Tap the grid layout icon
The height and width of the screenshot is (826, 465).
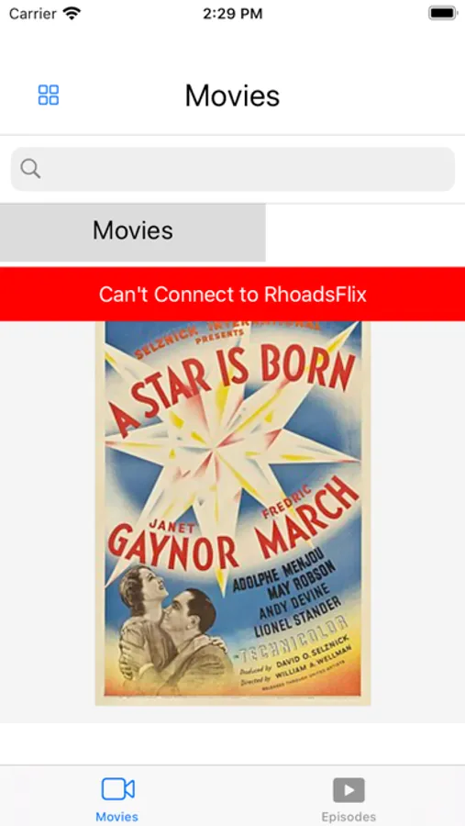pyautogui.click(x=49, y=95)
